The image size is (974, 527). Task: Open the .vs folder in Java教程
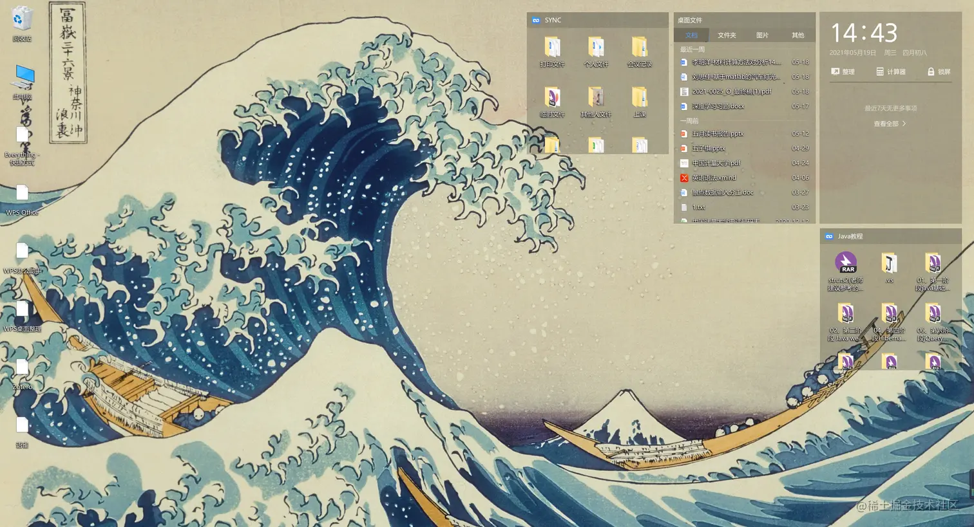(890, 268)
